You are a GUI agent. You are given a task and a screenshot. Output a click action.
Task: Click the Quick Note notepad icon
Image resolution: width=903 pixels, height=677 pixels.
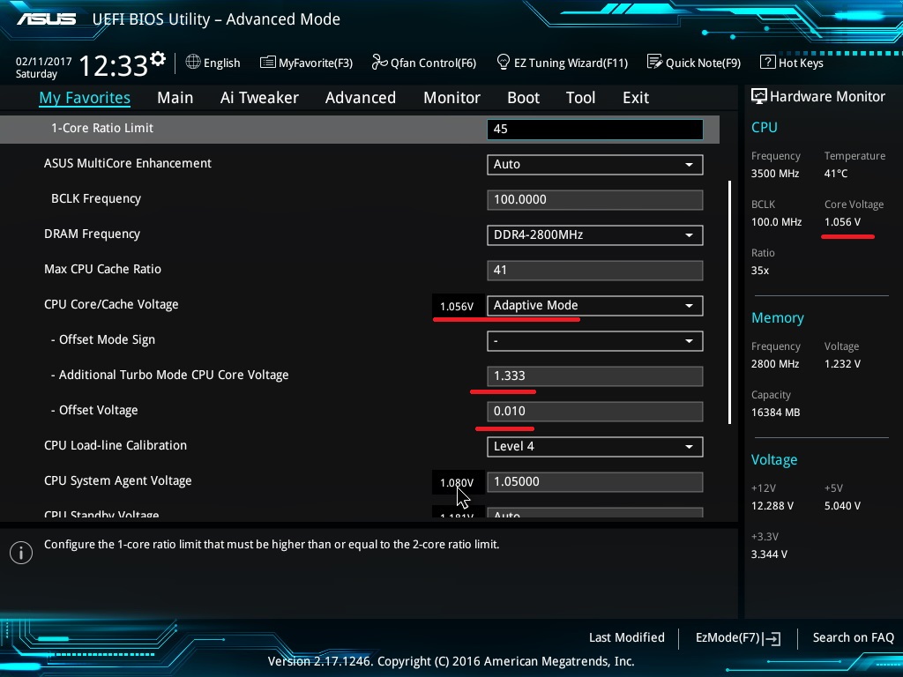(654, 62)
